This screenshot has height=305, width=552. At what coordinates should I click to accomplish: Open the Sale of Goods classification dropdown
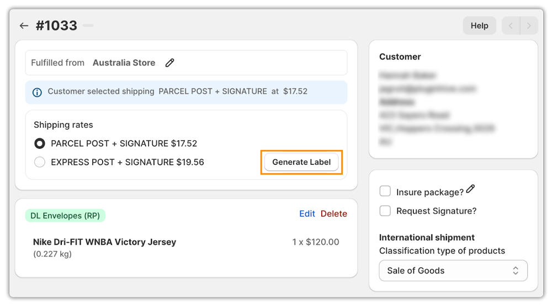tap(453, 271)
